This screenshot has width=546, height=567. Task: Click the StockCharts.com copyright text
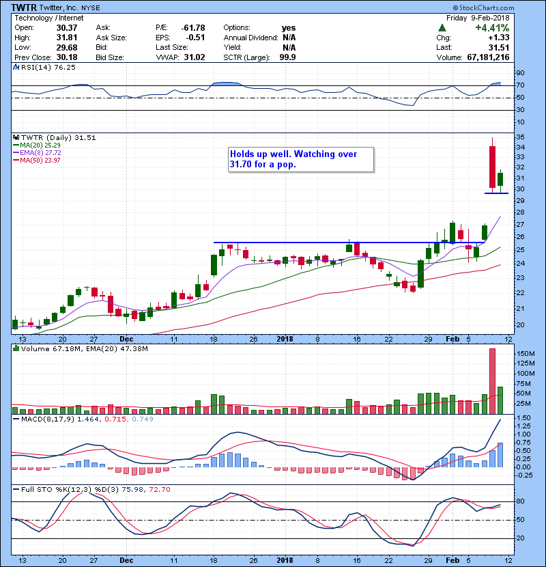coord(483,8)
